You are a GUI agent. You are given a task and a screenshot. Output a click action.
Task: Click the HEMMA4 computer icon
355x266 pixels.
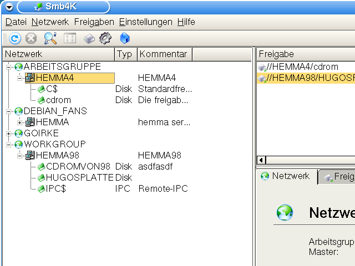pyautogui.click(x=30, y=78)
